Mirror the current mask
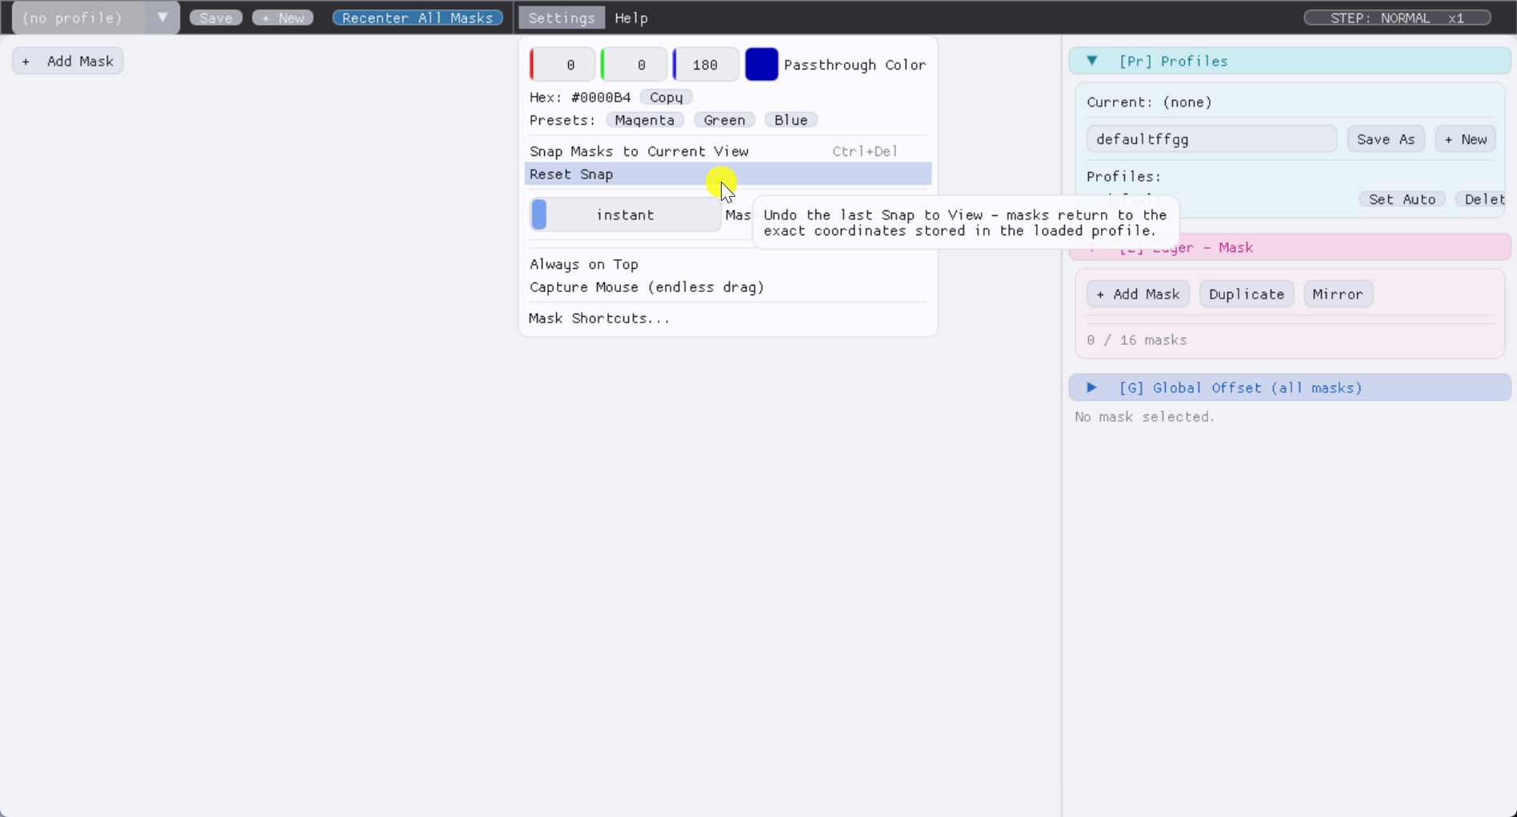This screenshot has height=817, width=1517. (x=1337, y=294)
